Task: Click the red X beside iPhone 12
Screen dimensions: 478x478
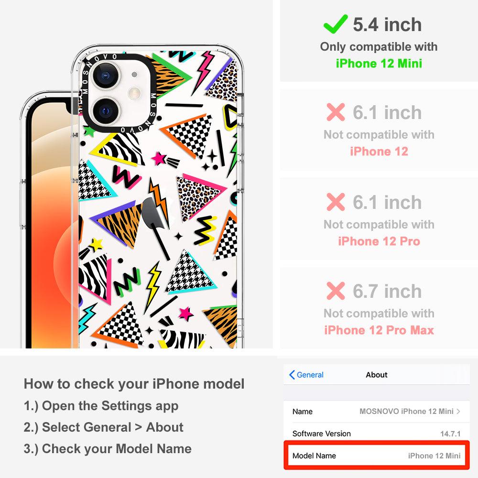Action: pyautogui.click(x=336, y=112)
